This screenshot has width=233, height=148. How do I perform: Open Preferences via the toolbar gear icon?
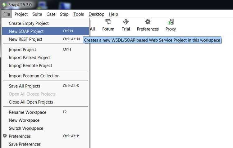click(148, 22)
